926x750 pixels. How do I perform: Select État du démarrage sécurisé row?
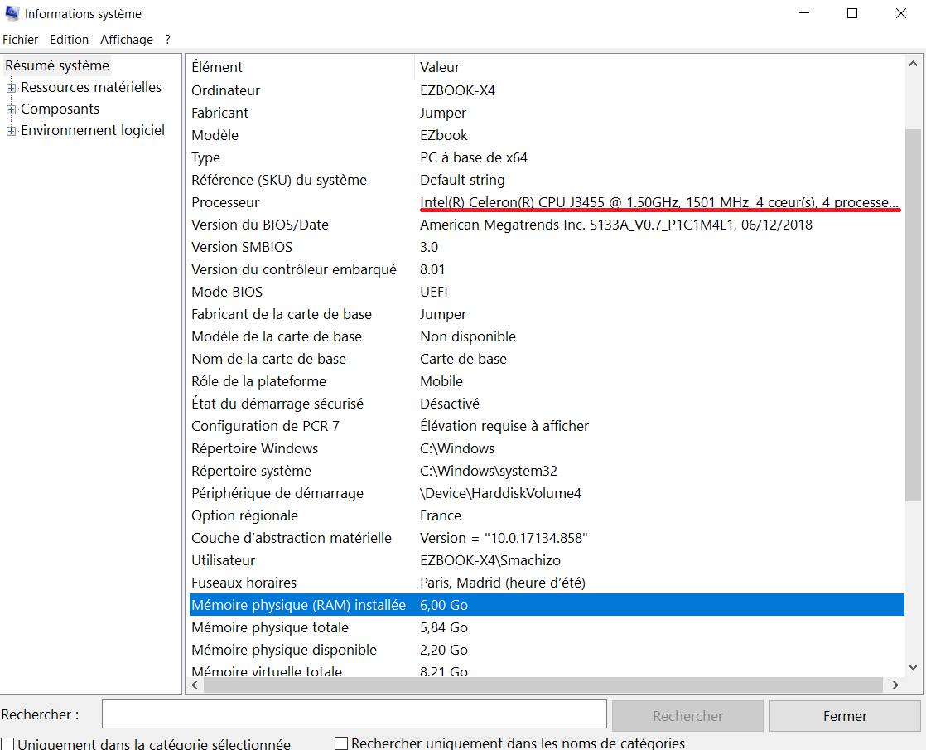[x=547, y=404]
